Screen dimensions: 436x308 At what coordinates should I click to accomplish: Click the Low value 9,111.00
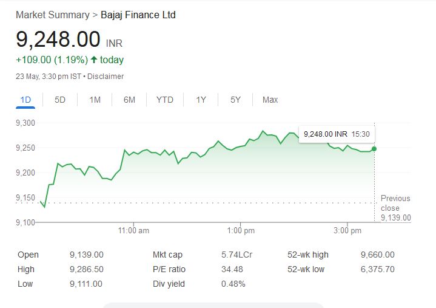click(x=86, y=284)
